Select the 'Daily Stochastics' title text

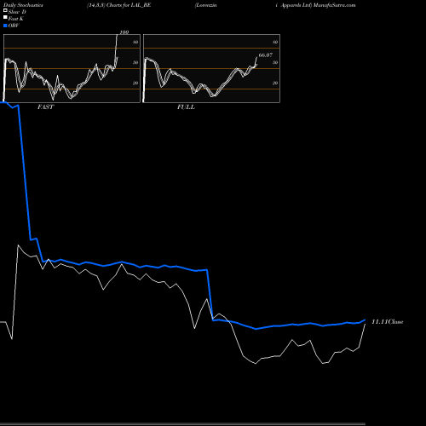click(x=23, y=5)
